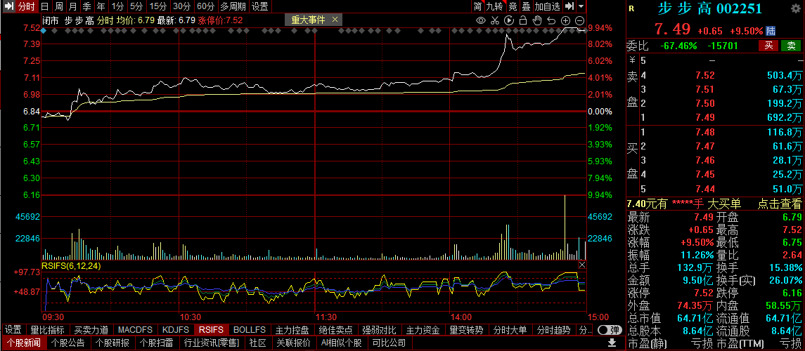Zoom in with the plus circle icon
This screenshot has width=805, height=351.
(x=566, y=20)
